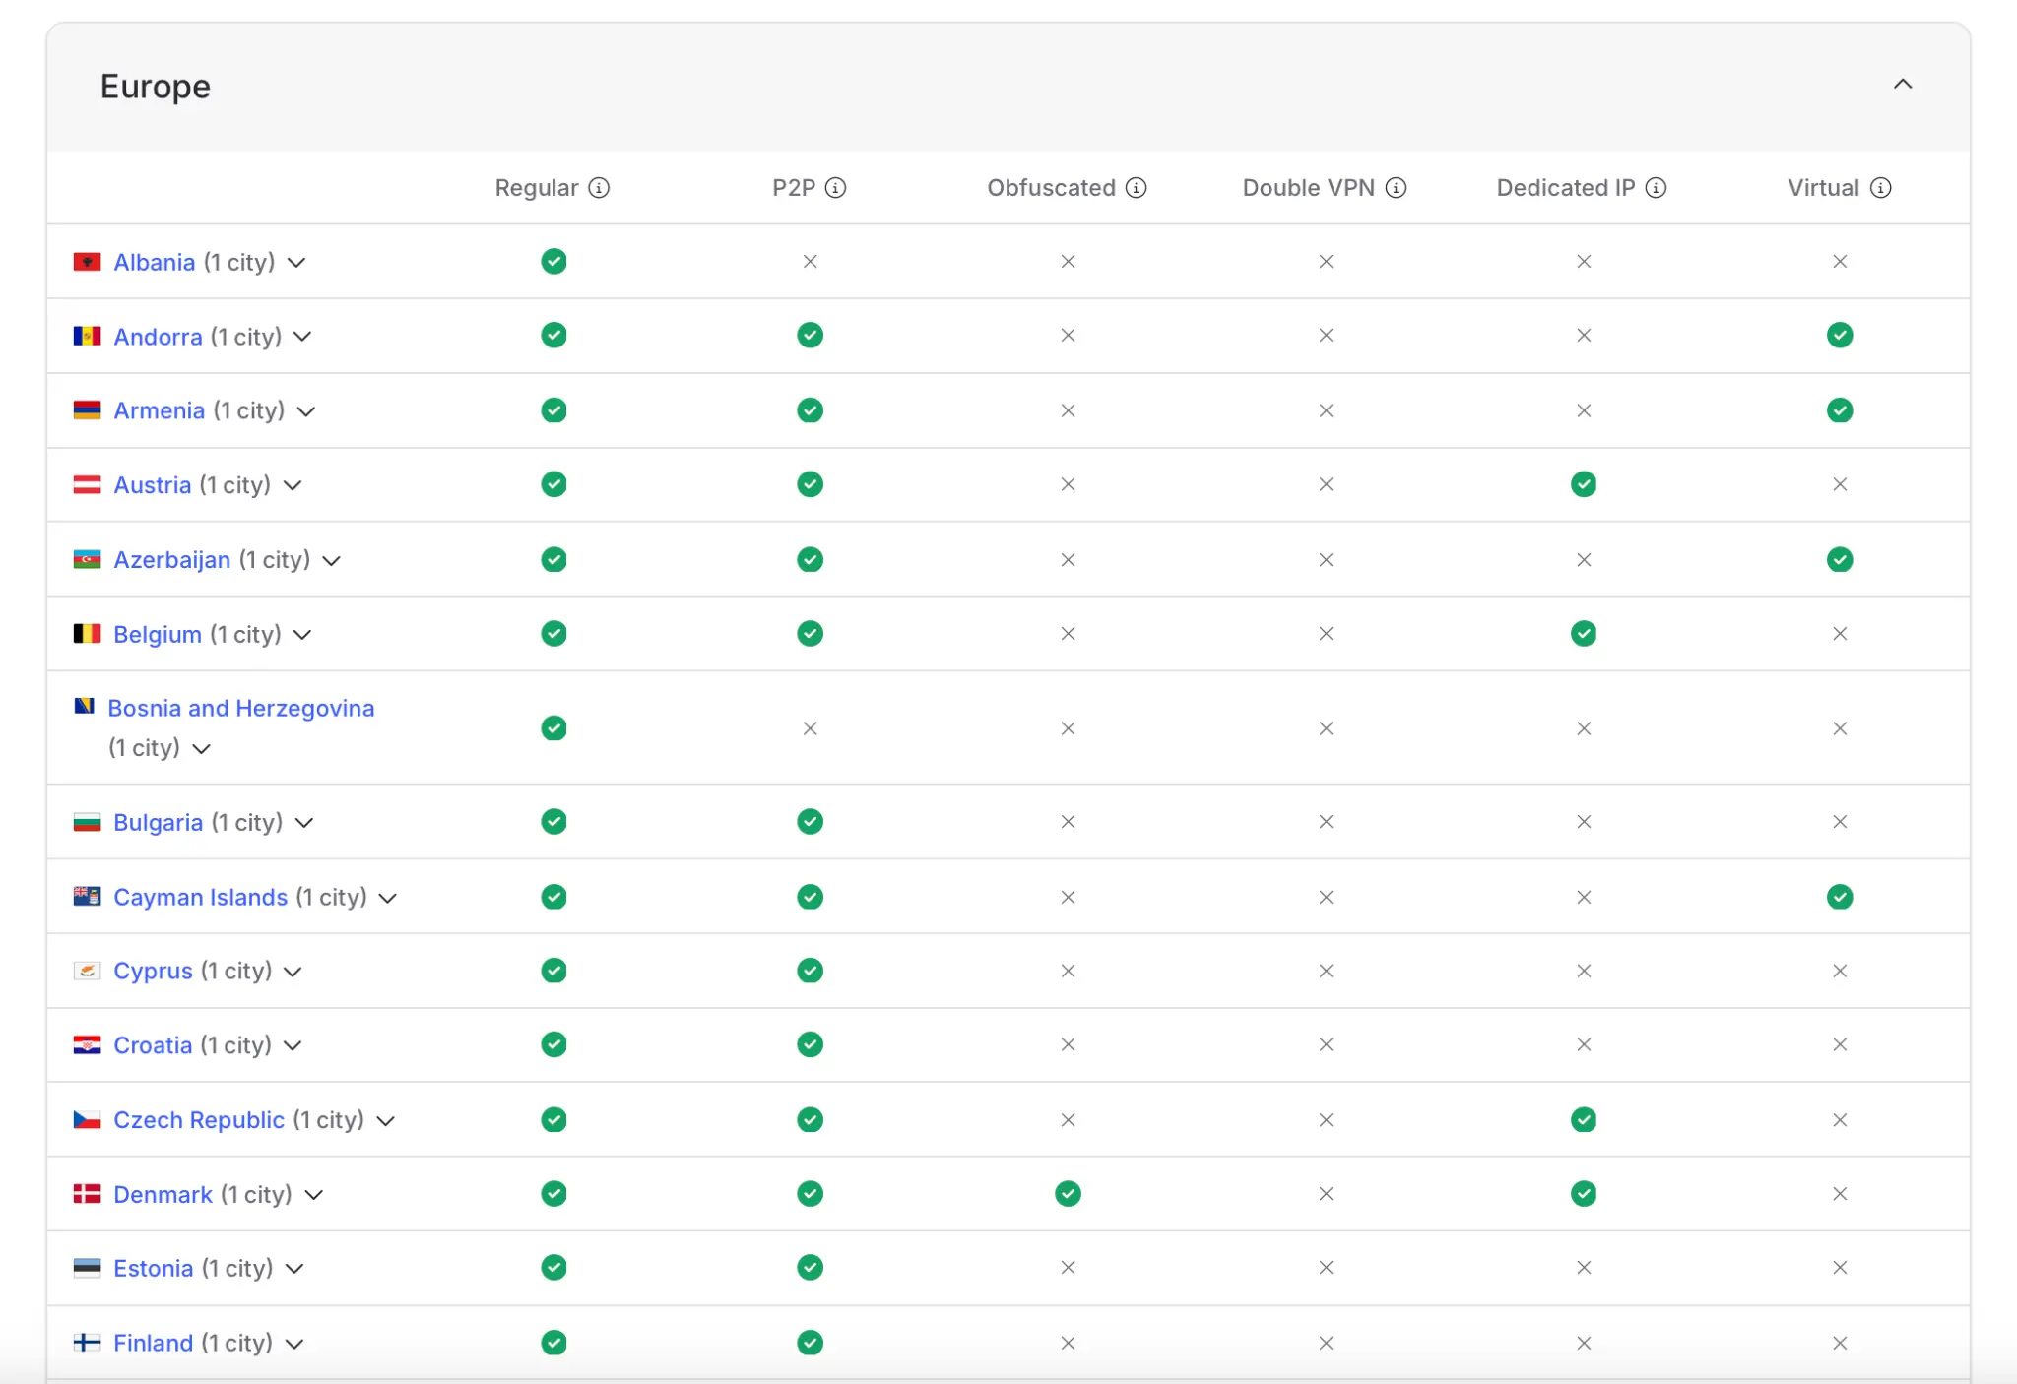Expand Cayman Islands city list chevron

[x=388, y=898]
